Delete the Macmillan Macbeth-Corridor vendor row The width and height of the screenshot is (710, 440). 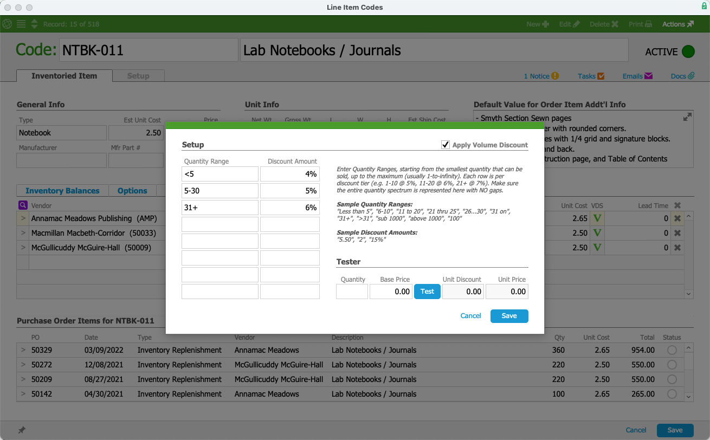point(677,233)
